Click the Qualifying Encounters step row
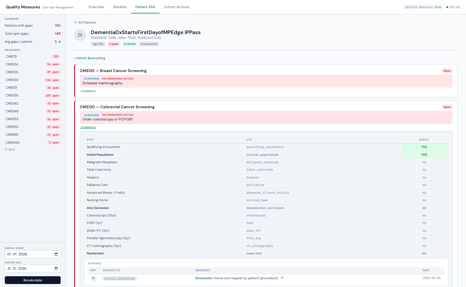The height and width of the screenshot is (287, 466). [266, 147]
